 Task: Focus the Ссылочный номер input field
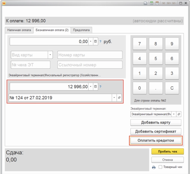[x=90, y=65]
